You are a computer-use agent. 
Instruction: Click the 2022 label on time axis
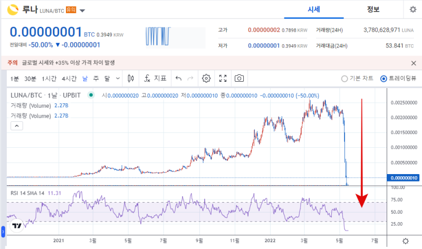(270, 241)
